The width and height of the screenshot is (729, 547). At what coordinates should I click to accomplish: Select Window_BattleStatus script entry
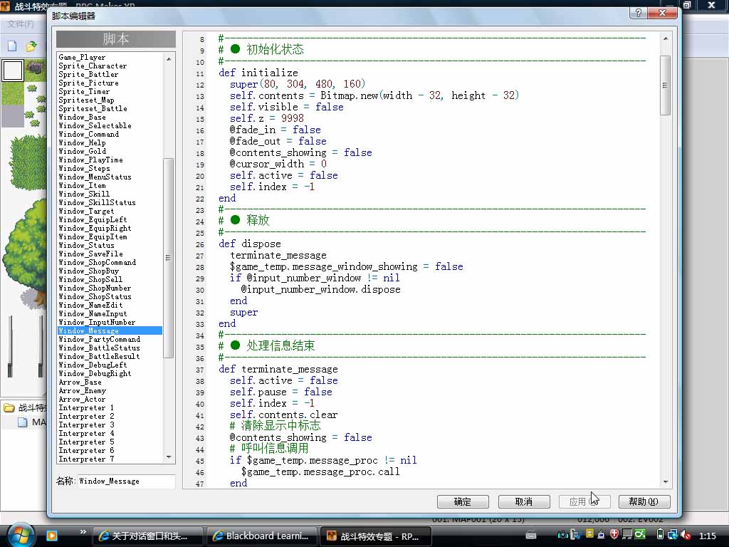(x=99, y=348)
